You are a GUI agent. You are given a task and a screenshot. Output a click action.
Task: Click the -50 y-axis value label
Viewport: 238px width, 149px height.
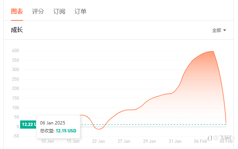pos(15,136)
